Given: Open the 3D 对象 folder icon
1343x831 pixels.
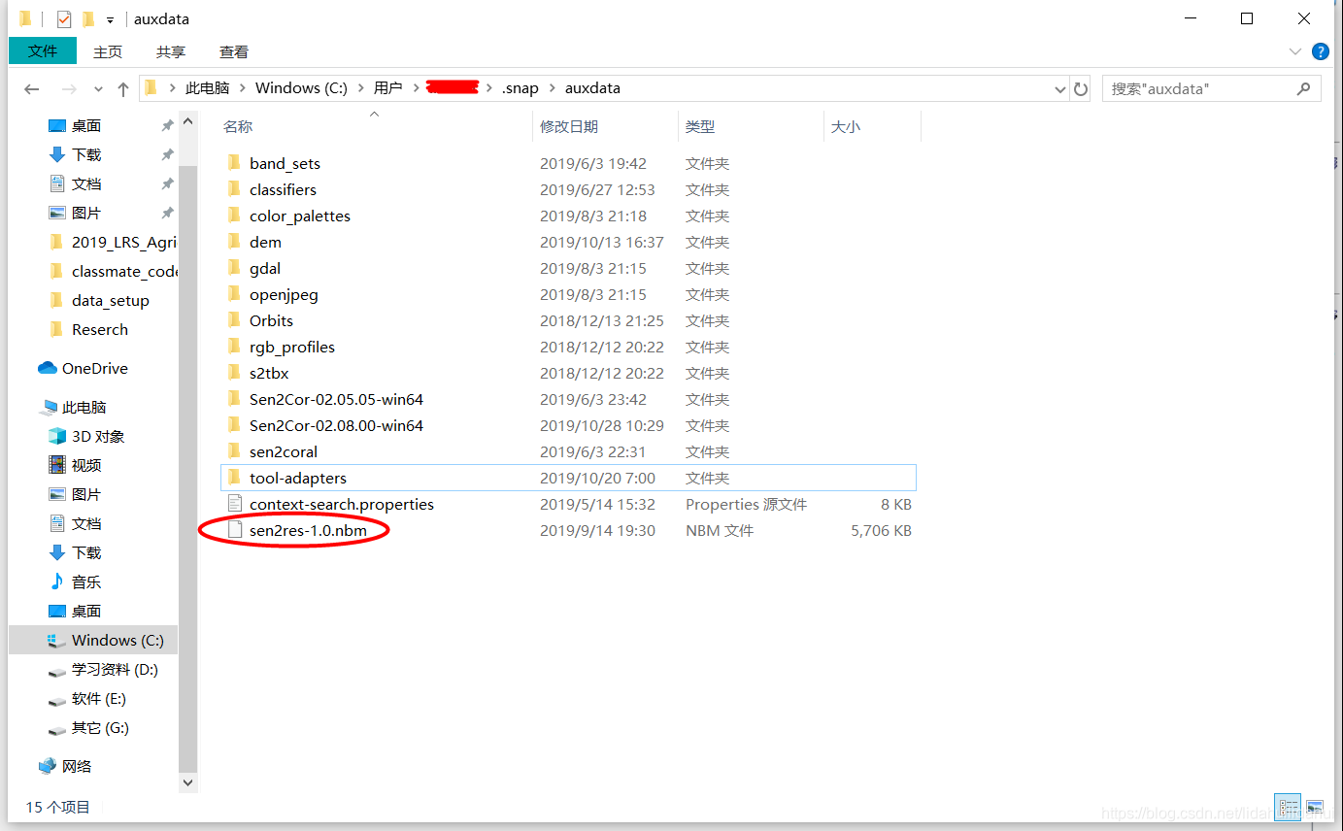Looking at the screenshot, I should [57, 436].
